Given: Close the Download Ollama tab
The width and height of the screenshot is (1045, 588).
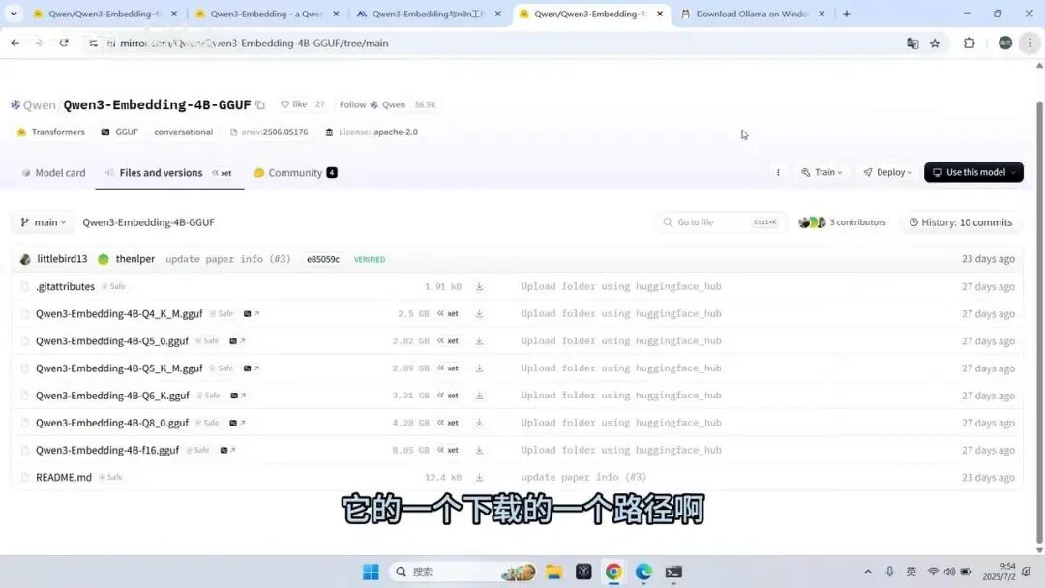Looking at the screenshot, I should coord(821,14).
